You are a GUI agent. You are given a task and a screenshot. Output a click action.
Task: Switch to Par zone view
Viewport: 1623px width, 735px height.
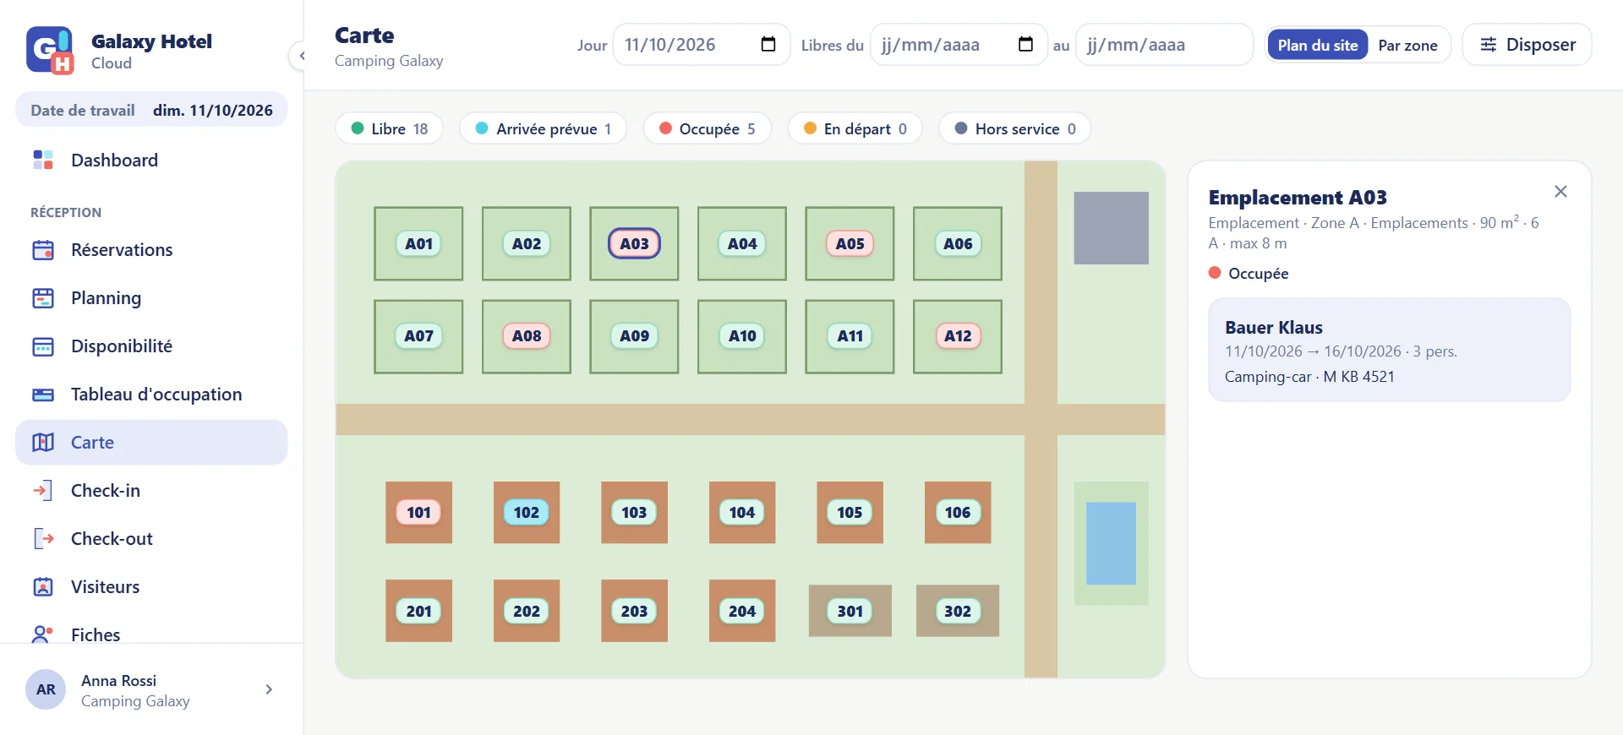(1407, 45)
